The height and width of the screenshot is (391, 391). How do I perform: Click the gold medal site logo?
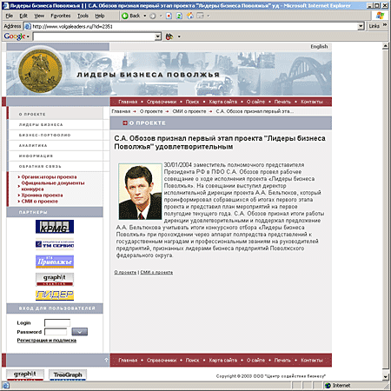[x=40, y=71]
